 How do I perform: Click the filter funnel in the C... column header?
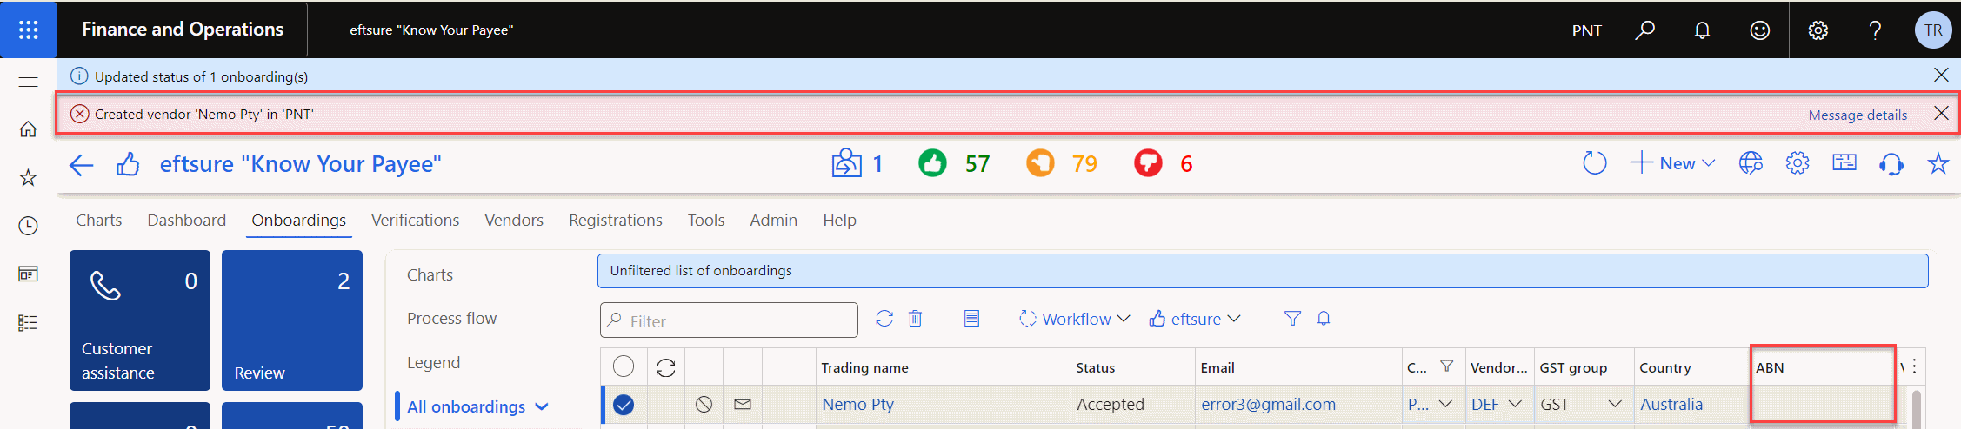point(1446,366)
